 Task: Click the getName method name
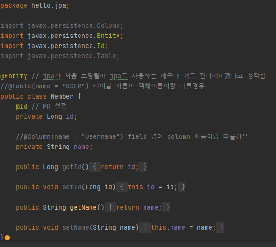[x=83, y=207]
